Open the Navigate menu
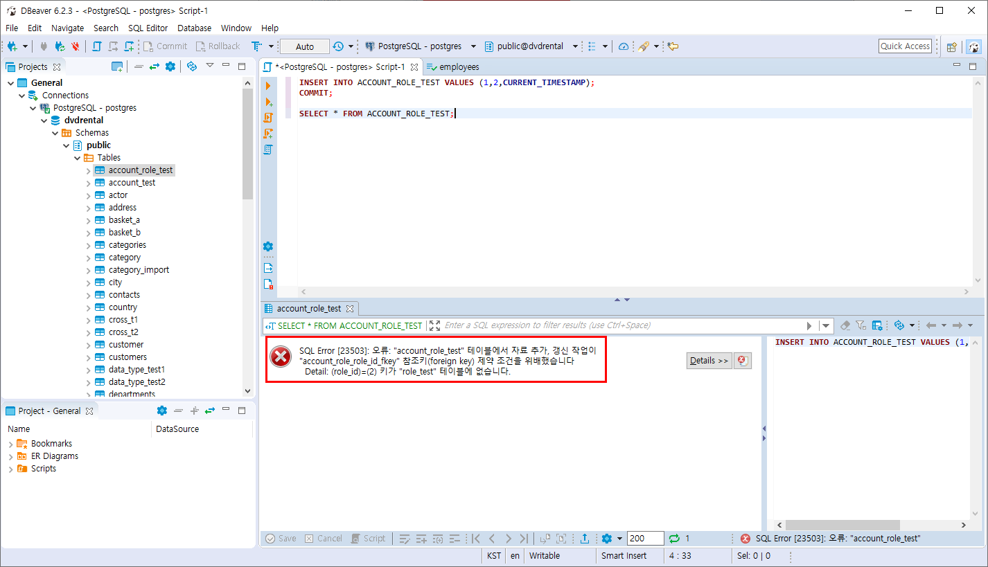 tap(68, 28)
